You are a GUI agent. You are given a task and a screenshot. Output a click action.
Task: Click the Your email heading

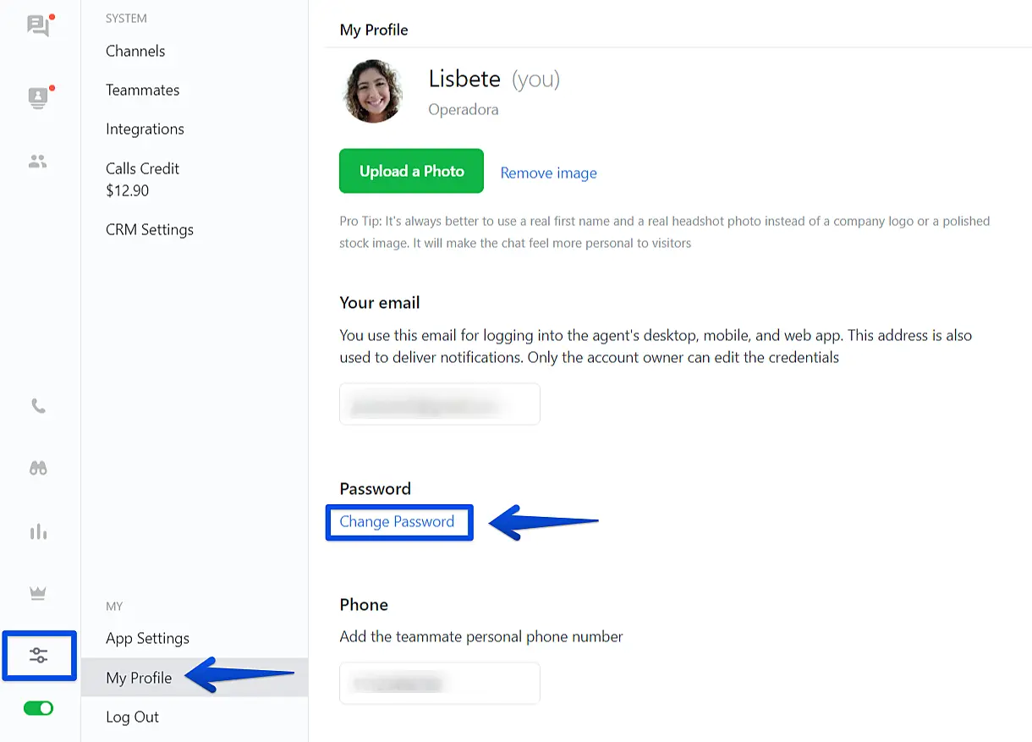[x=380, y=303]
